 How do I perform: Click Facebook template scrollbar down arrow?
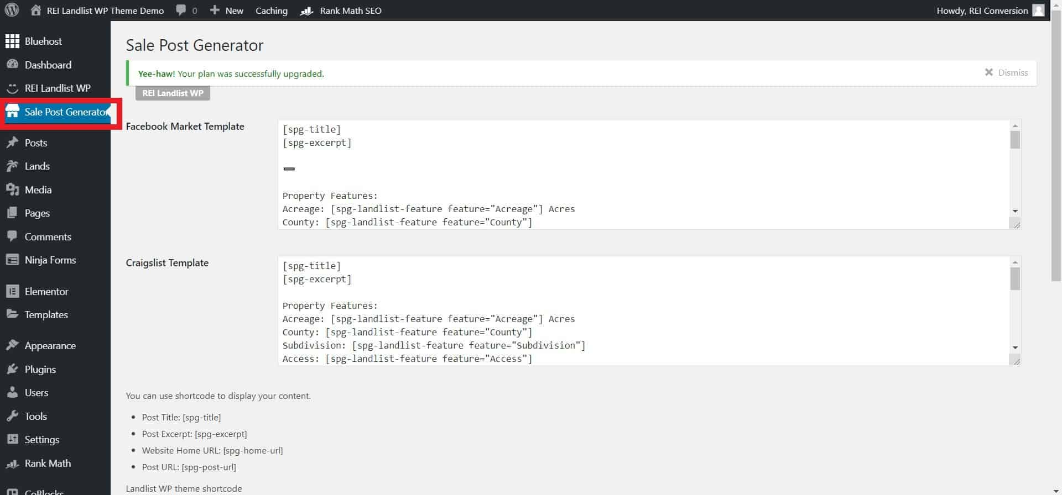coord(1015,212)
